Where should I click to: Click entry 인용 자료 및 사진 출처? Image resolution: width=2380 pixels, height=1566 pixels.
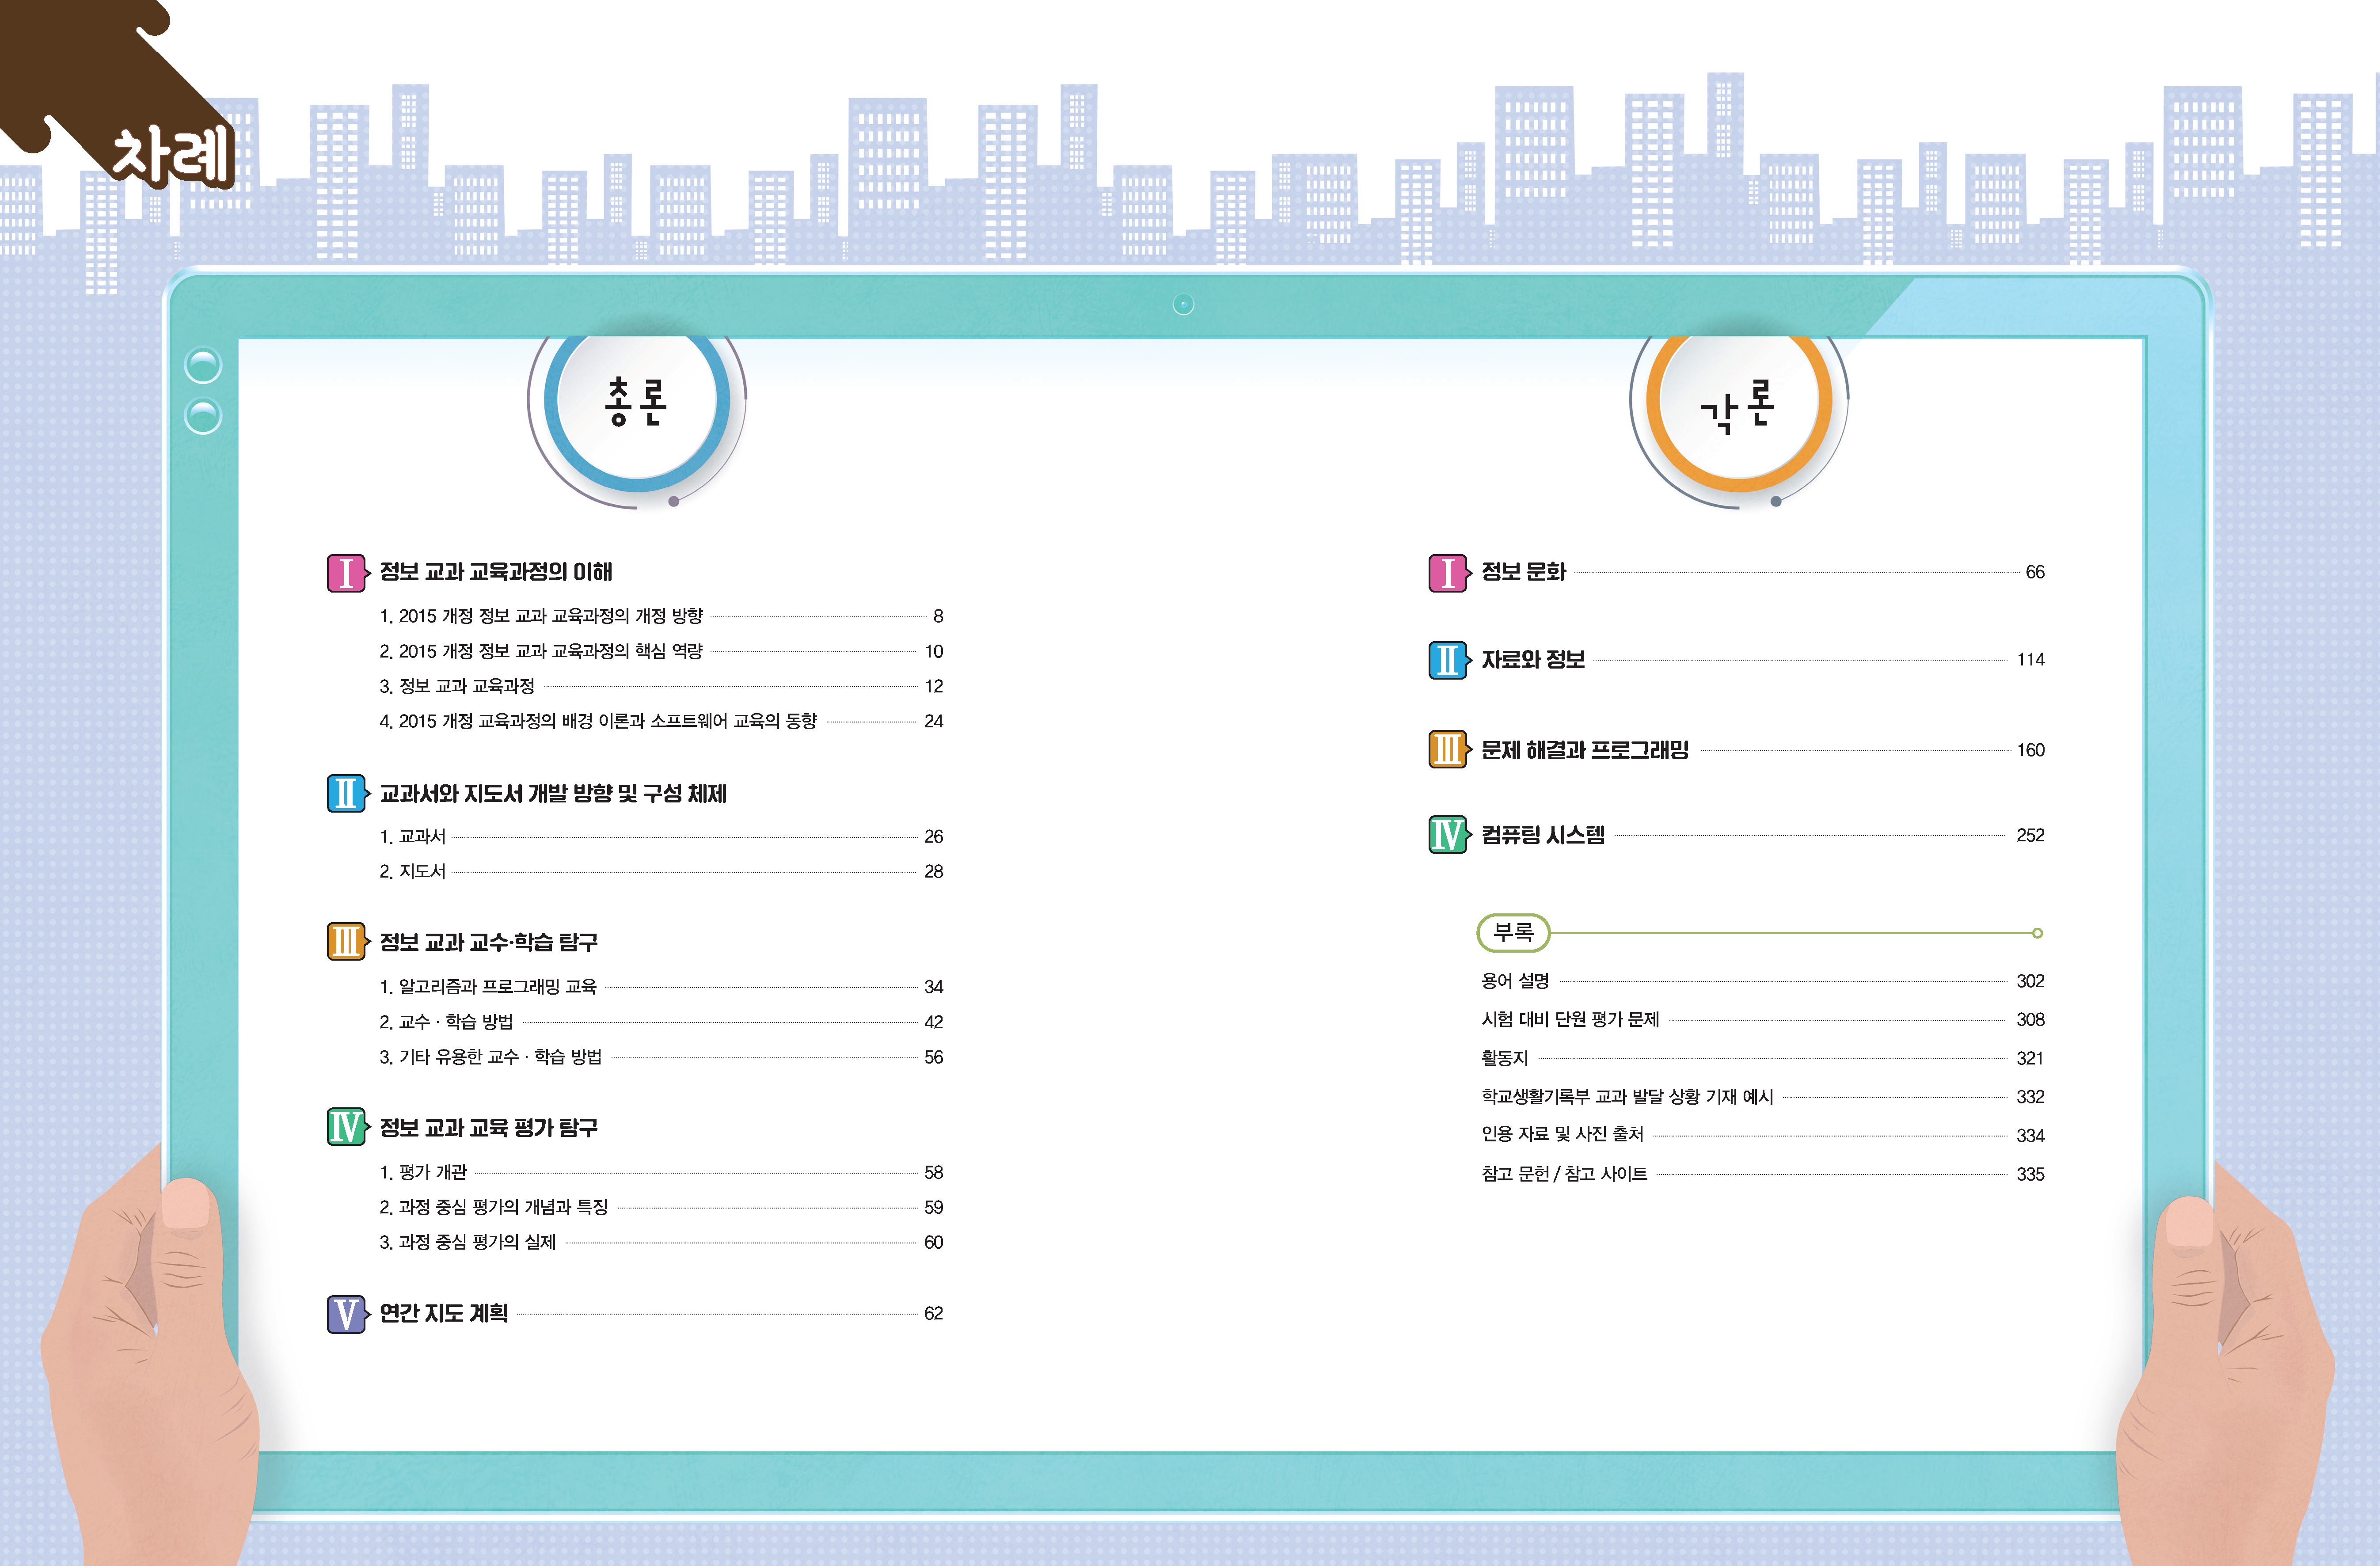[1563, 1134]
